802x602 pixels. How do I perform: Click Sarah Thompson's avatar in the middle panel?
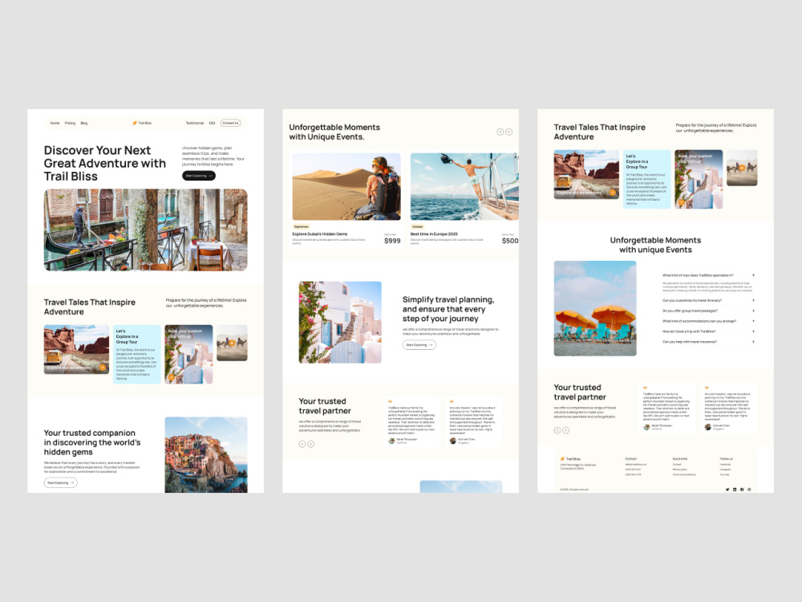(x=391, y=440)
